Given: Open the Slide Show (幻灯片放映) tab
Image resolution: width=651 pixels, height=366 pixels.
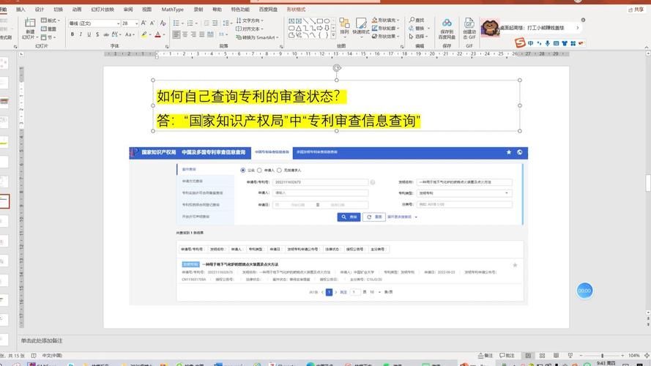Looking at the screenshot, I should [x=103, y=9].
